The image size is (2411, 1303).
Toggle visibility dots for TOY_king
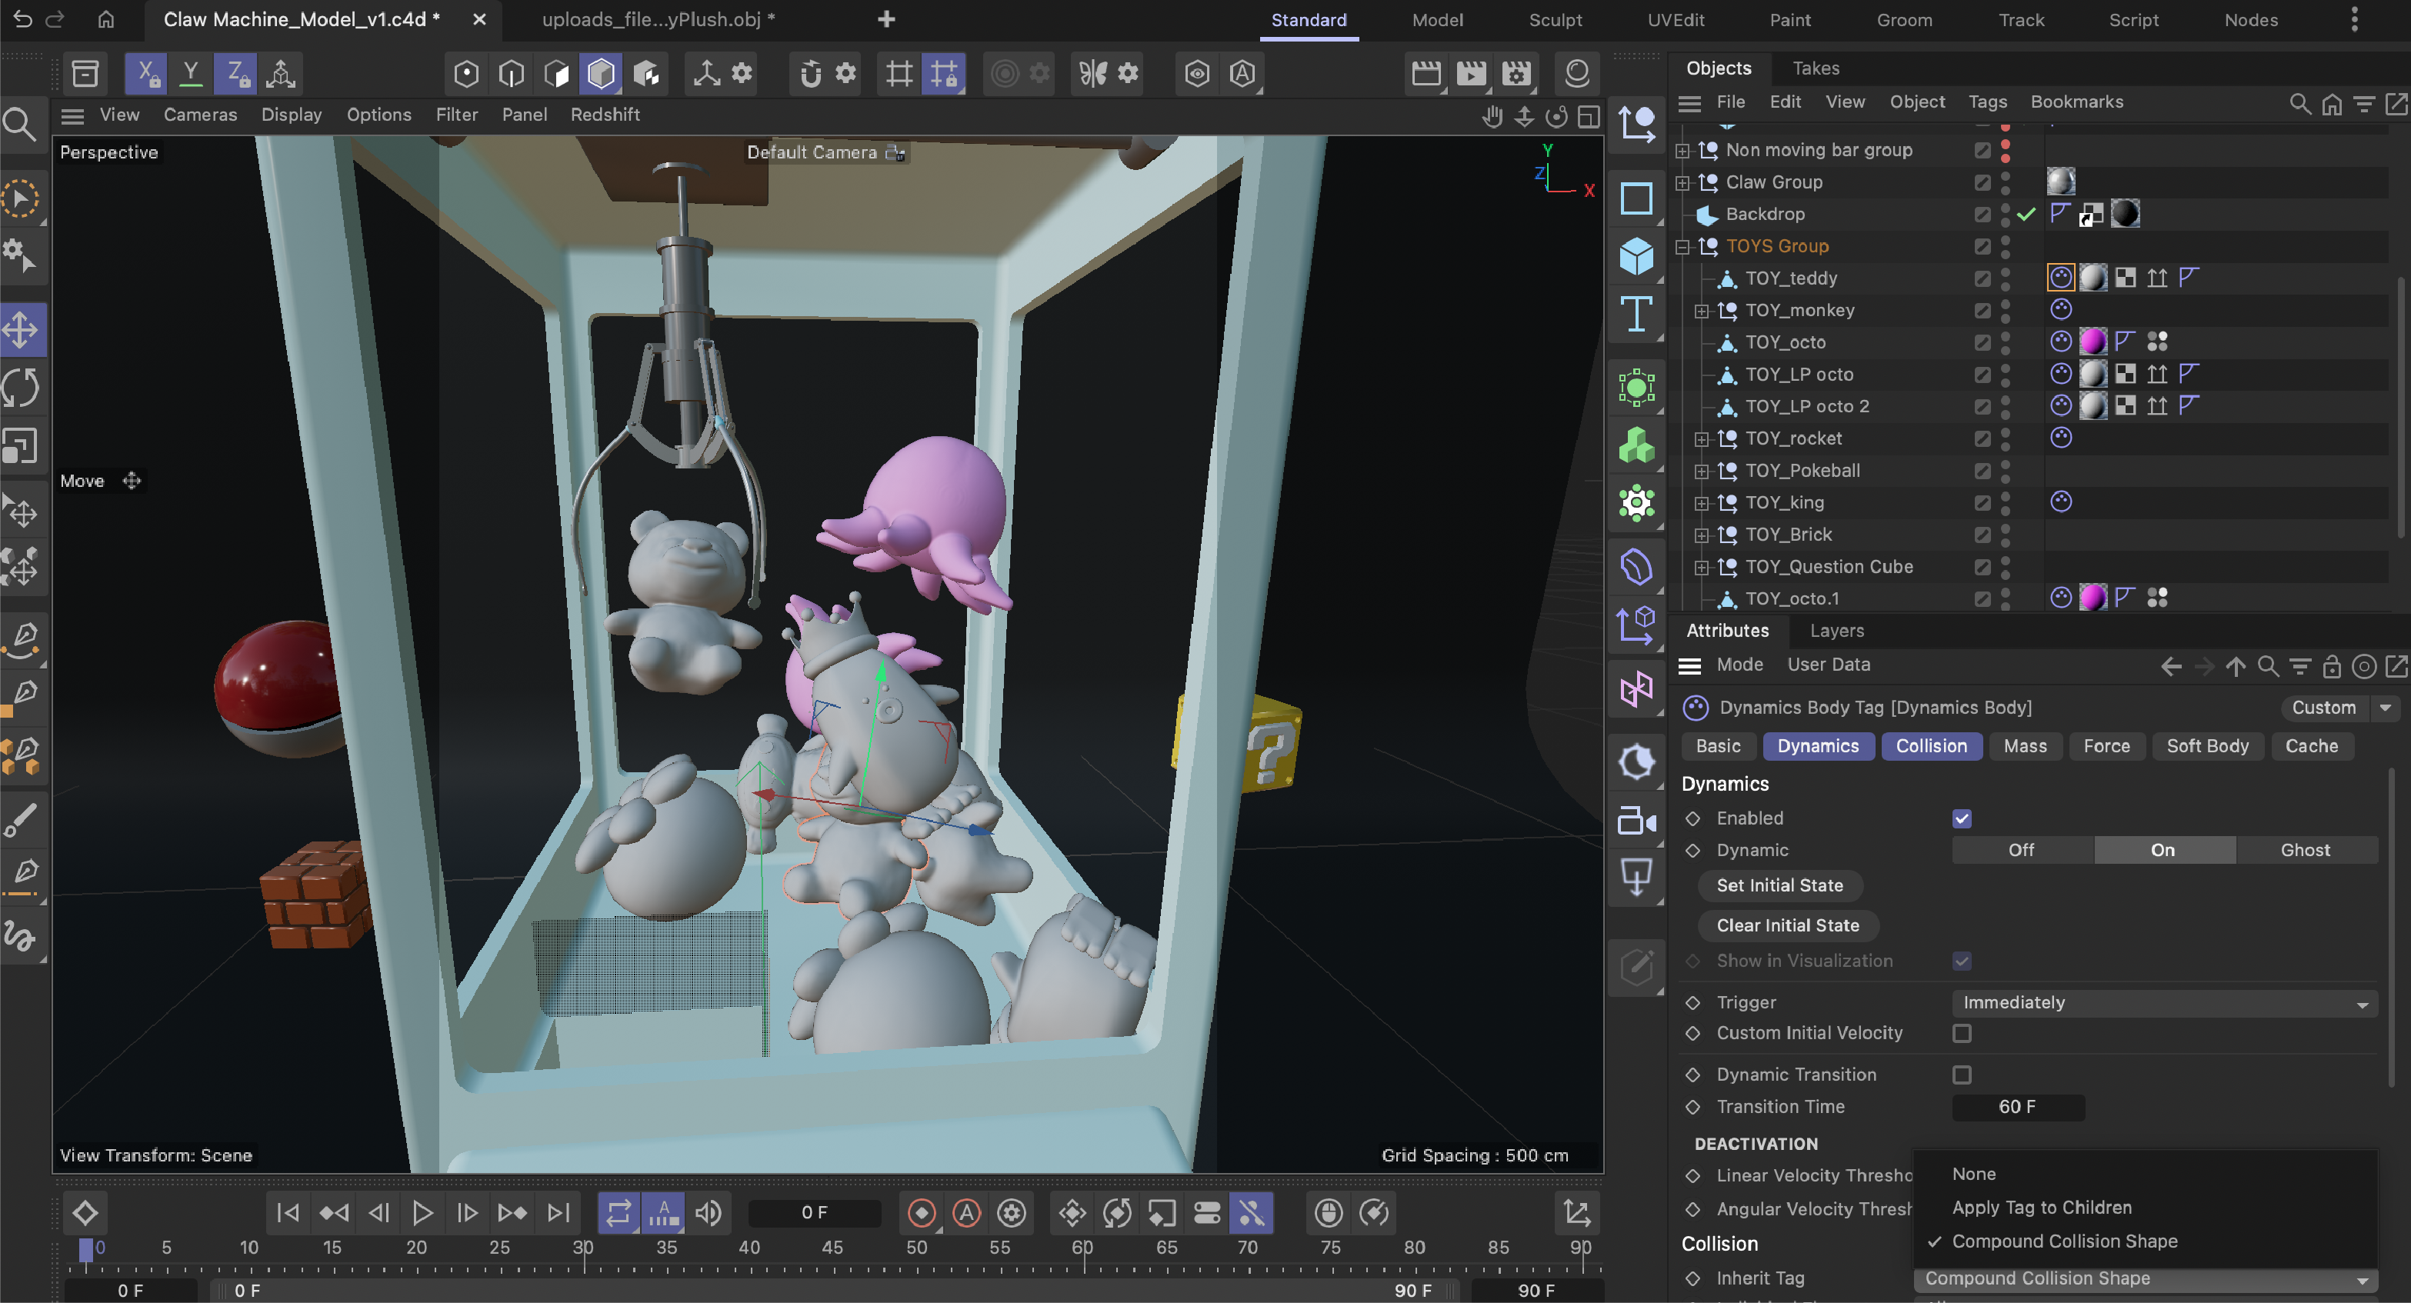(x=2005, y=502)
